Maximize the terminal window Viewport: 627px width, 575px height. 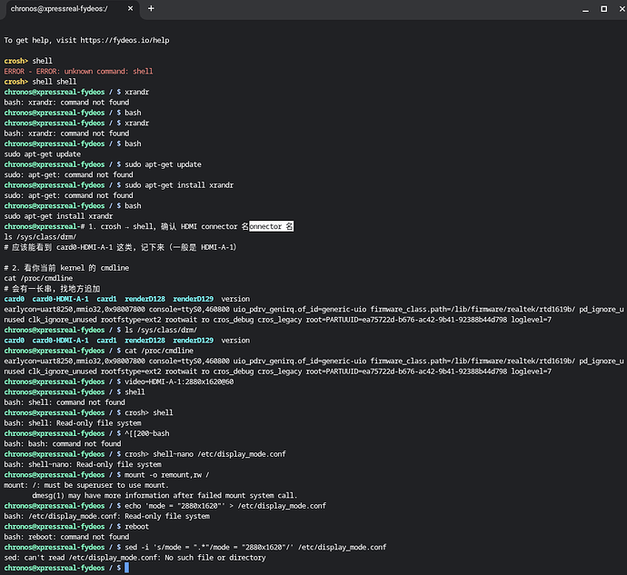603,9
